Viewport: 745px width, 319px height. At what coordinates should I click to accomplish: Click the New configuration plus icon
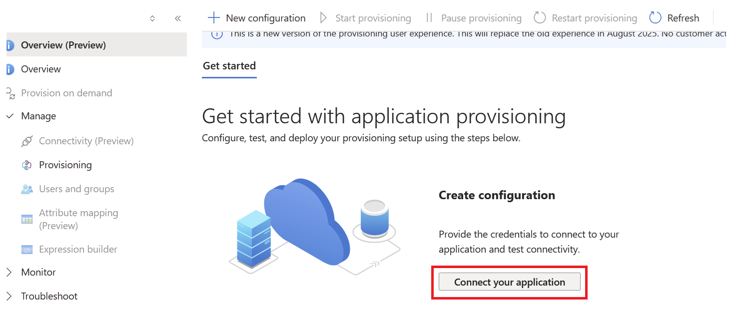coord(214,18)
